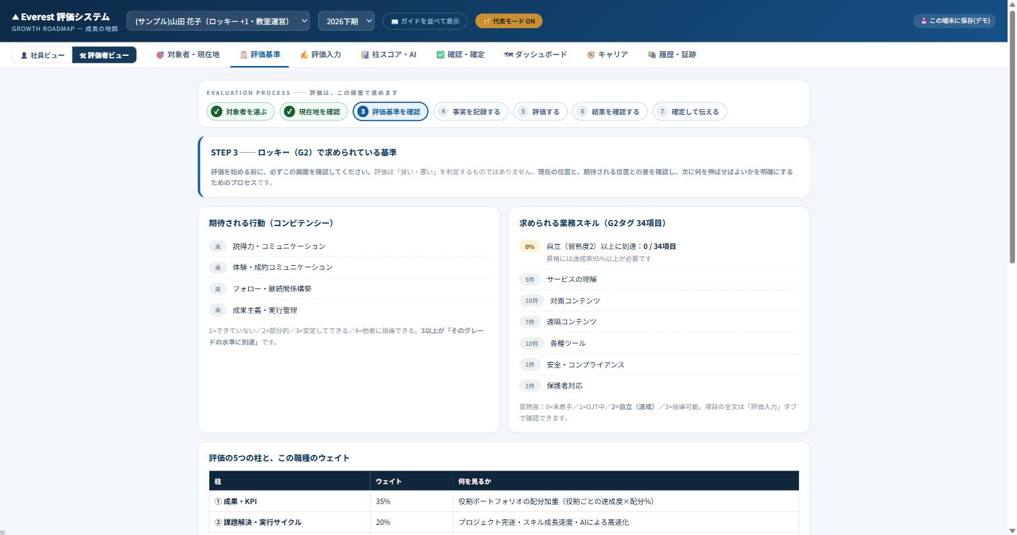1017x535 pixels.
Task: Click the ② 課題解決・実行サイクル table cell
Action: pos(289,522)
